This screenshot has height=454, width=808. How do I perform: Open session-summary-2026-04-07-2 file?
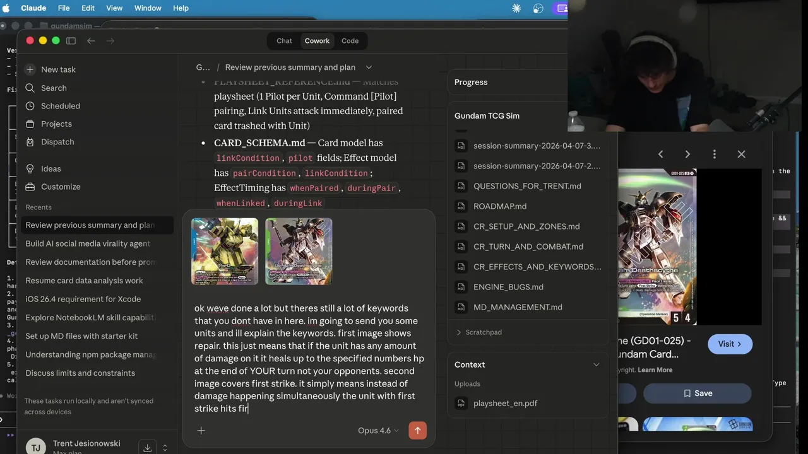pos(537,166)
